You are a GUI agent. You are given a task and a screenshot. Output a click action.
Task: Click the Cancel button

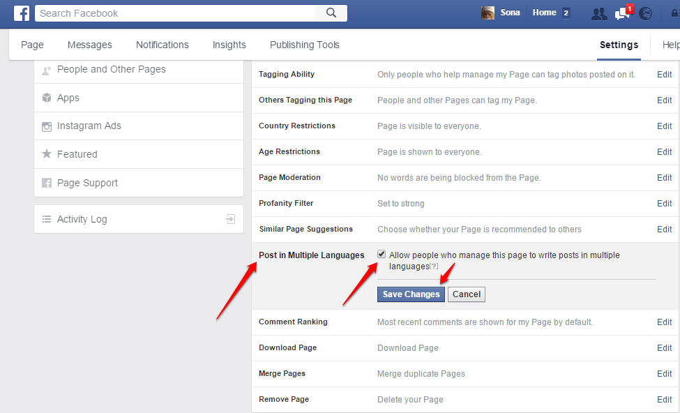click(x=466, y=294)
